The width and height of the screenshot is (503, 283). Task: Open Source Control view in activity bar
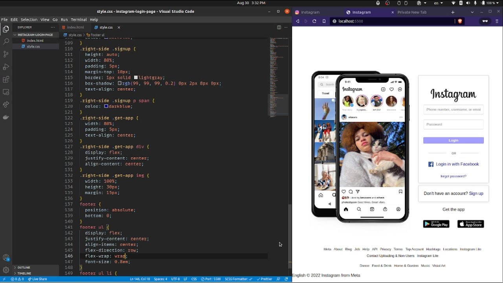6,54
